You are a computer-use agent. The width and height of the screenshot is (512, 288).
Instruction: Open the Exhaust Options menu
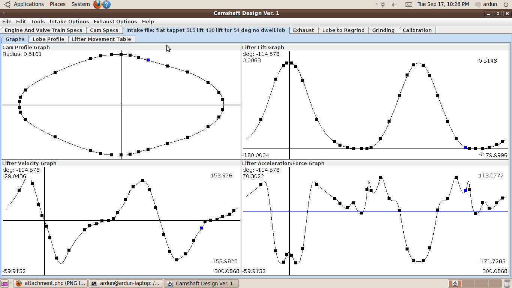coord(115,22)
